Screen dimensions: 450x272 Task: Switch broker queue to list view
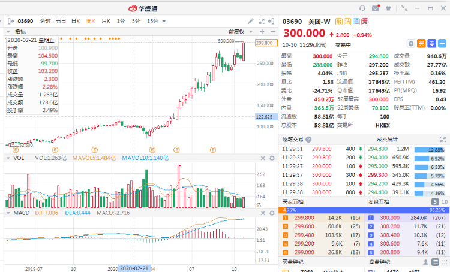coord(436,262)
